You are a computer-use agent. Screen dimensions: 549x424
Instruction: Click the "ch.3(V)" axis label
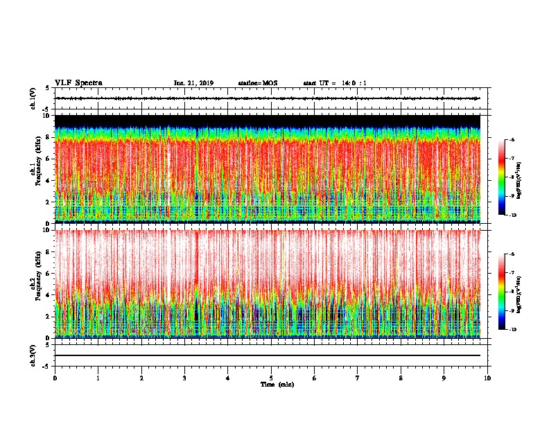click(x=33, y=355)
